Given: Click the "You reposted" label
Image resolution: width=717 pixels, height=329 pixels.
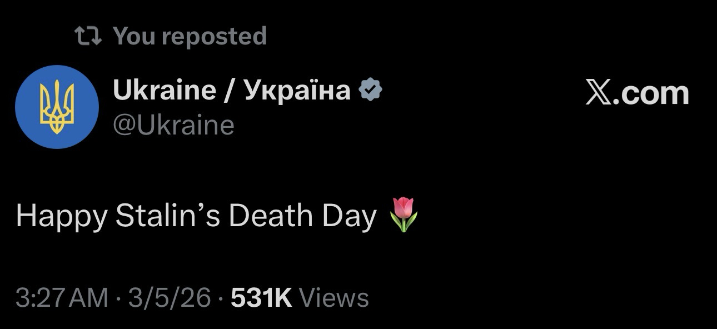Looking at the screenshot, I should tap(190, 37).
